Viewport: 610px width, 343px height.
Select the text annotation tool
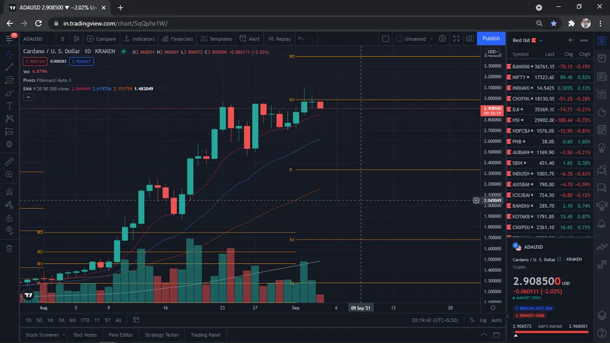pyautogui.click(x=9, y=106)
